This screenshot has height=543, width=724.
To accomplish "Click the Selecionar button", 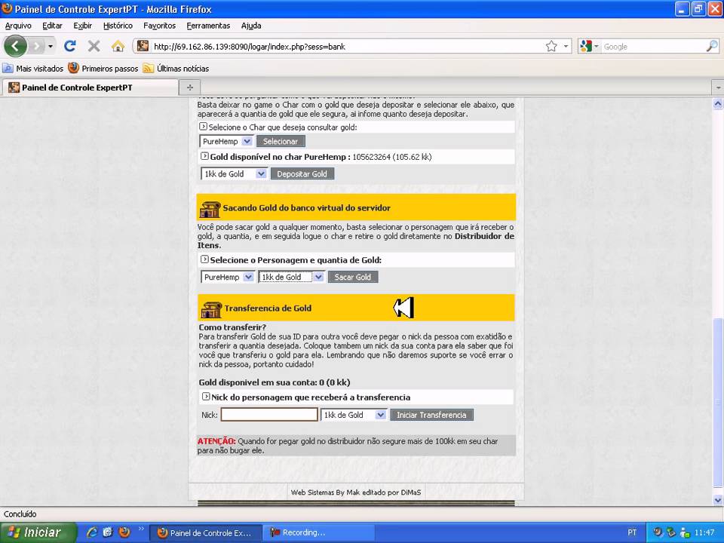I will pyautogui.click(x=281, y=141).
